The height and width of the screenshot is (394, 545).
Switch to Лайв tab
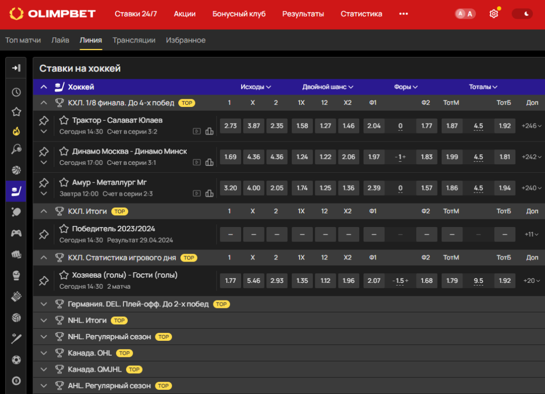(60, 40)
